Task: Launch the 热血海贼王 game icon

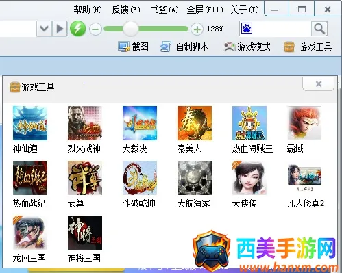Action: (x=249, y=123)
